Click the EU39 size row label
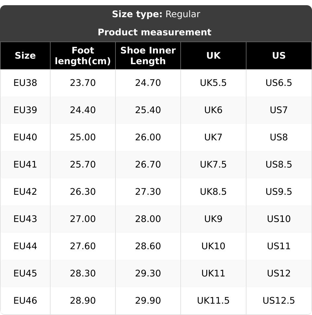312x315 pixels. (x=25, y=110)
